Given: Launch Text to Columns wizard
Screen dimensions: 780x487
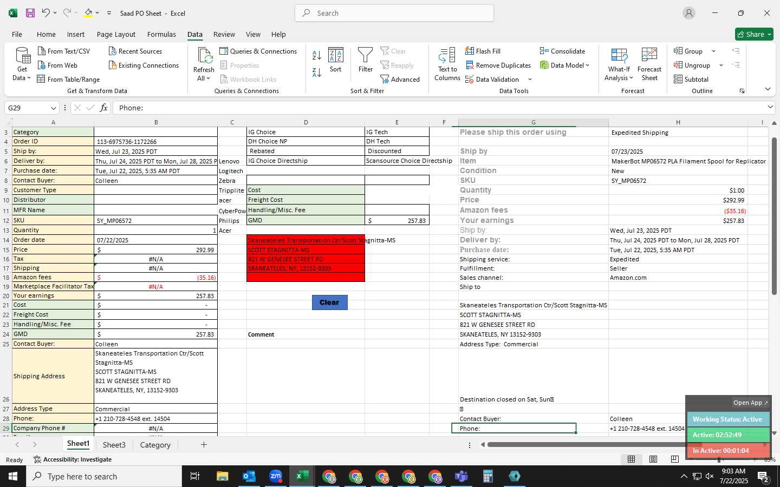Looking at the screenshot, I should [447, 64].
